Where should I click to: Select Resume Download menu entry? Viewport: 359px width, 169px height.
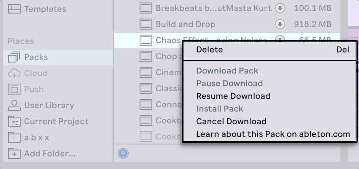point(233,96)
